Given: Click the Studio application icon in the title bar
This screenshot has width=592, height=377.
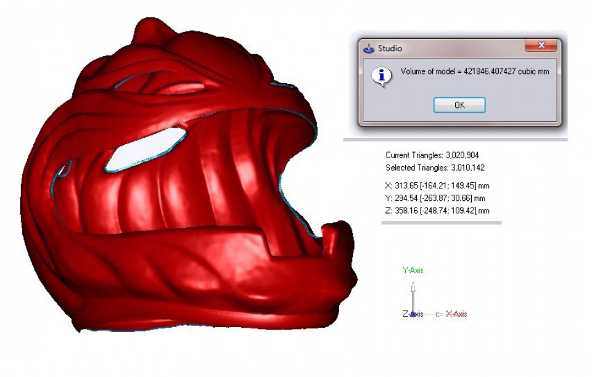Looking at the screenshot, I should click(369, 49).
